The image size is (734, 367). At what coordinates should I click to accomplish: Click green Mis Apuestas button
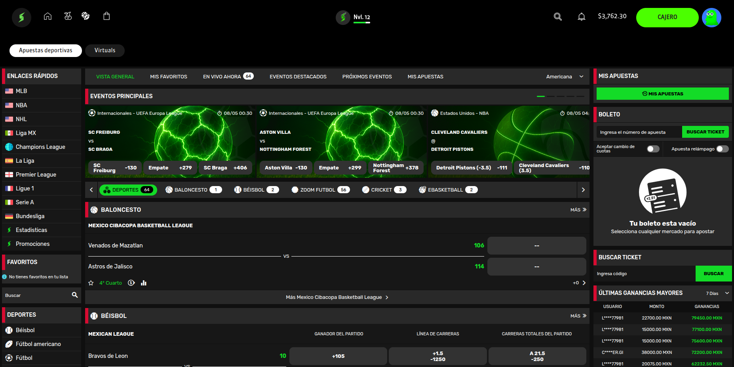pos(663,94)
